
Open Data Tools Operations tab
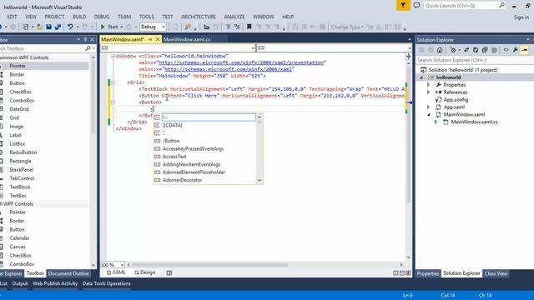[106, 283]
